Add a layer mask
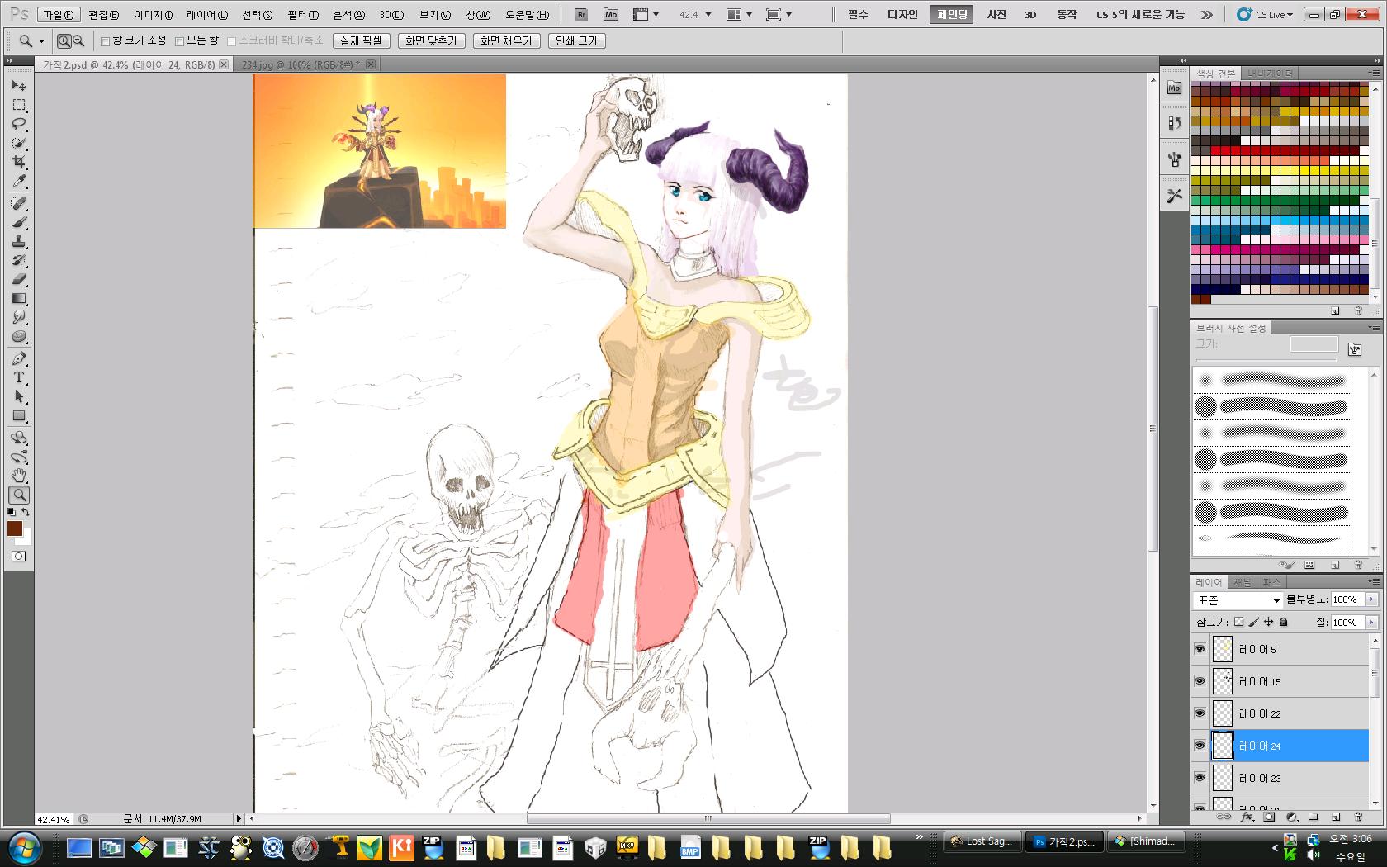 [x=1269, y=817]
